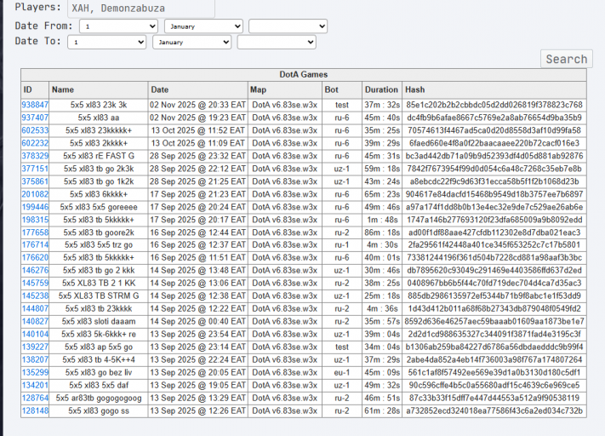Viewport: 605px width, 436px height.
Task: Open game ID 135299 link
Action: click(x=35, y=372)
